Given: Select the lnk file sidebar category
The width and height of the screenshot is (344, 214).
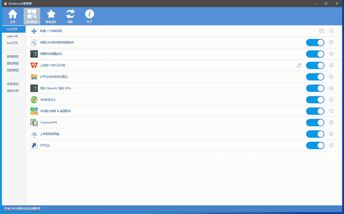Looking at the screenshot, I should point(14,29).
